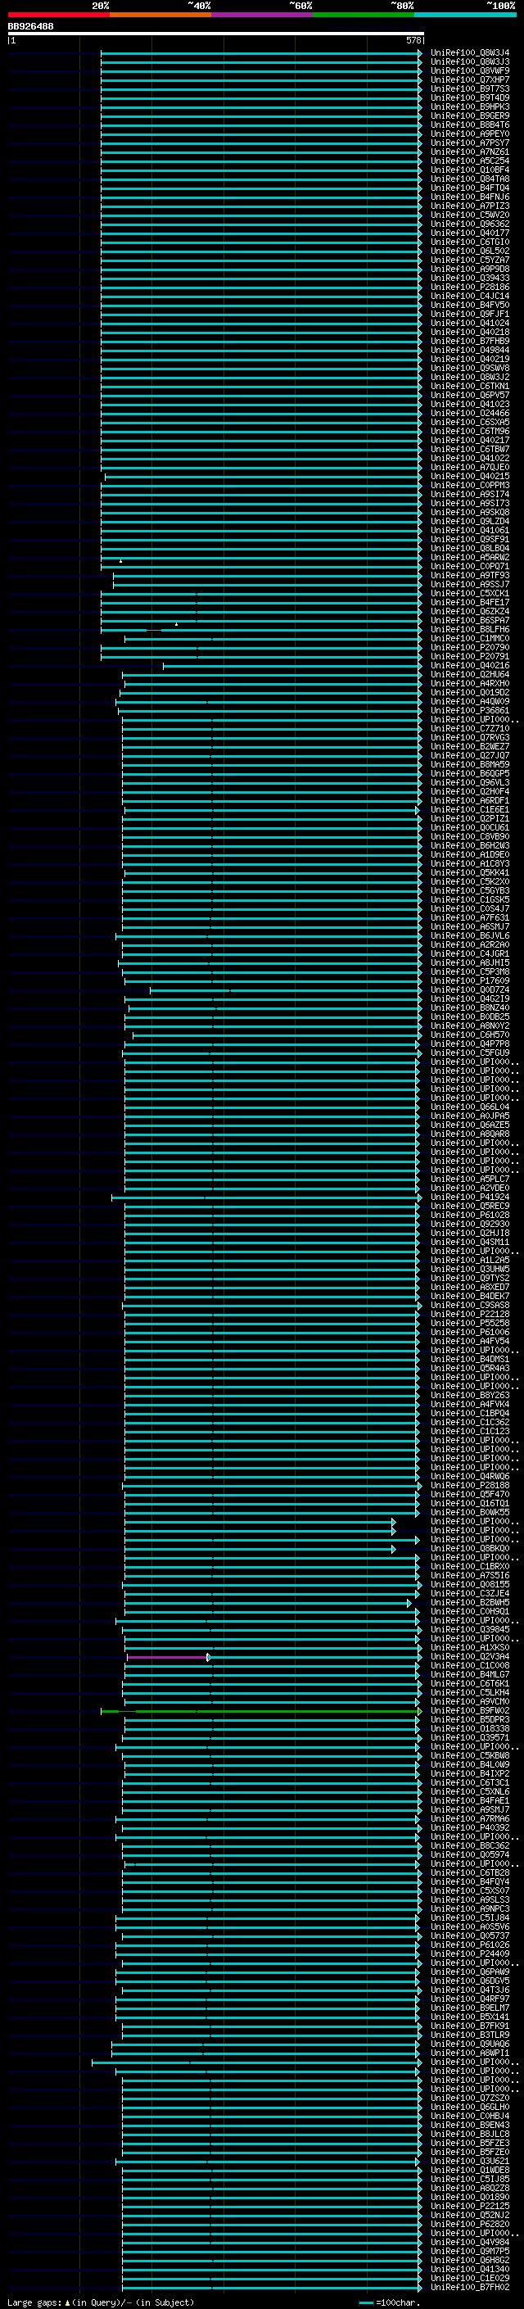This screenshot has height=2309, width=524.
Task: Select subject label UniRef100_Q84TA8
Action: tap(470, 179)
